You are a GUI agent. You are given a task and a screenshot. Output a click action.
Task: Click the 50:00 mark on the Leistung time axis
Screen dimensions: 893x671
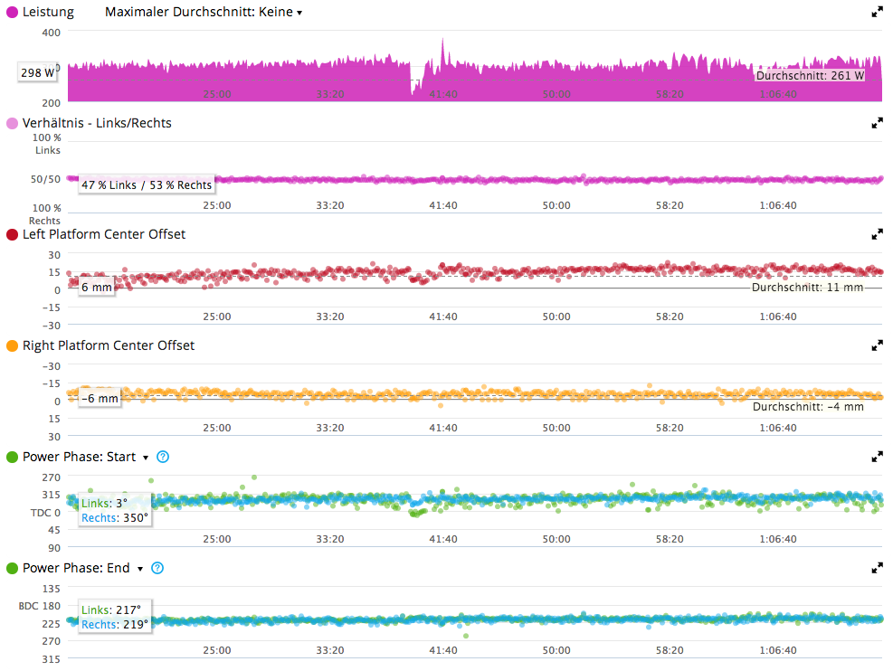(556, 94)
